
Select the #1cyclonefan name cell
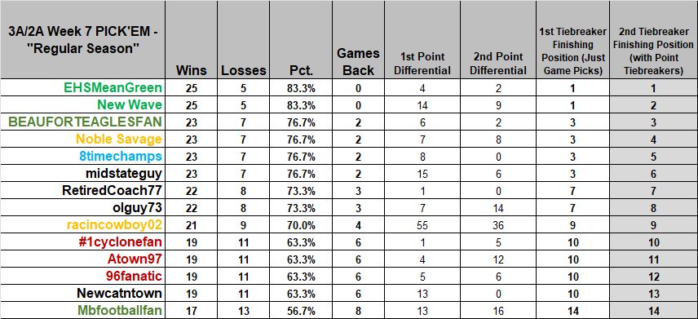click(x=83, y=242)
